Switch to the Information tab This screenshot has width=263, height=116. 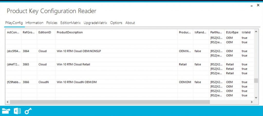point(34,23)
